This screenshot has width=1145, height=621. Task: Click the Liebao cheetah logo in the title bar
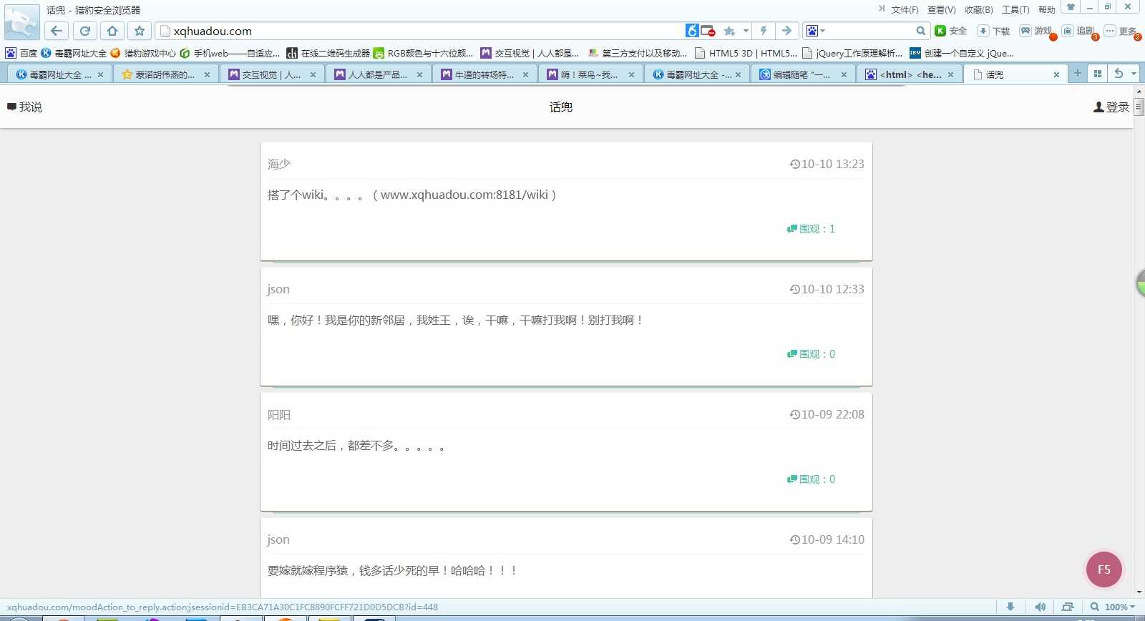[21, 21]
